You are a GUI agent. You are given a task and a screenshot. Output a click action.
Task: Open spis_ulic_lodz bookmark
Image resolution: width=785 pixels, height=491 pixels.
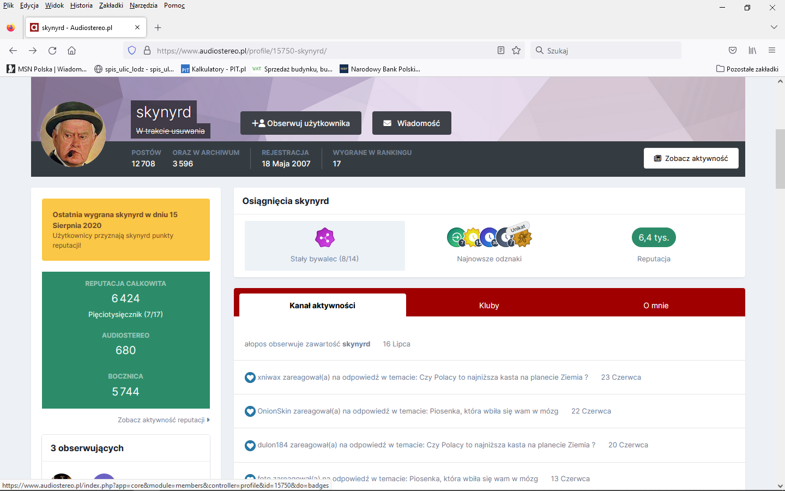click(x=134, y=69)
